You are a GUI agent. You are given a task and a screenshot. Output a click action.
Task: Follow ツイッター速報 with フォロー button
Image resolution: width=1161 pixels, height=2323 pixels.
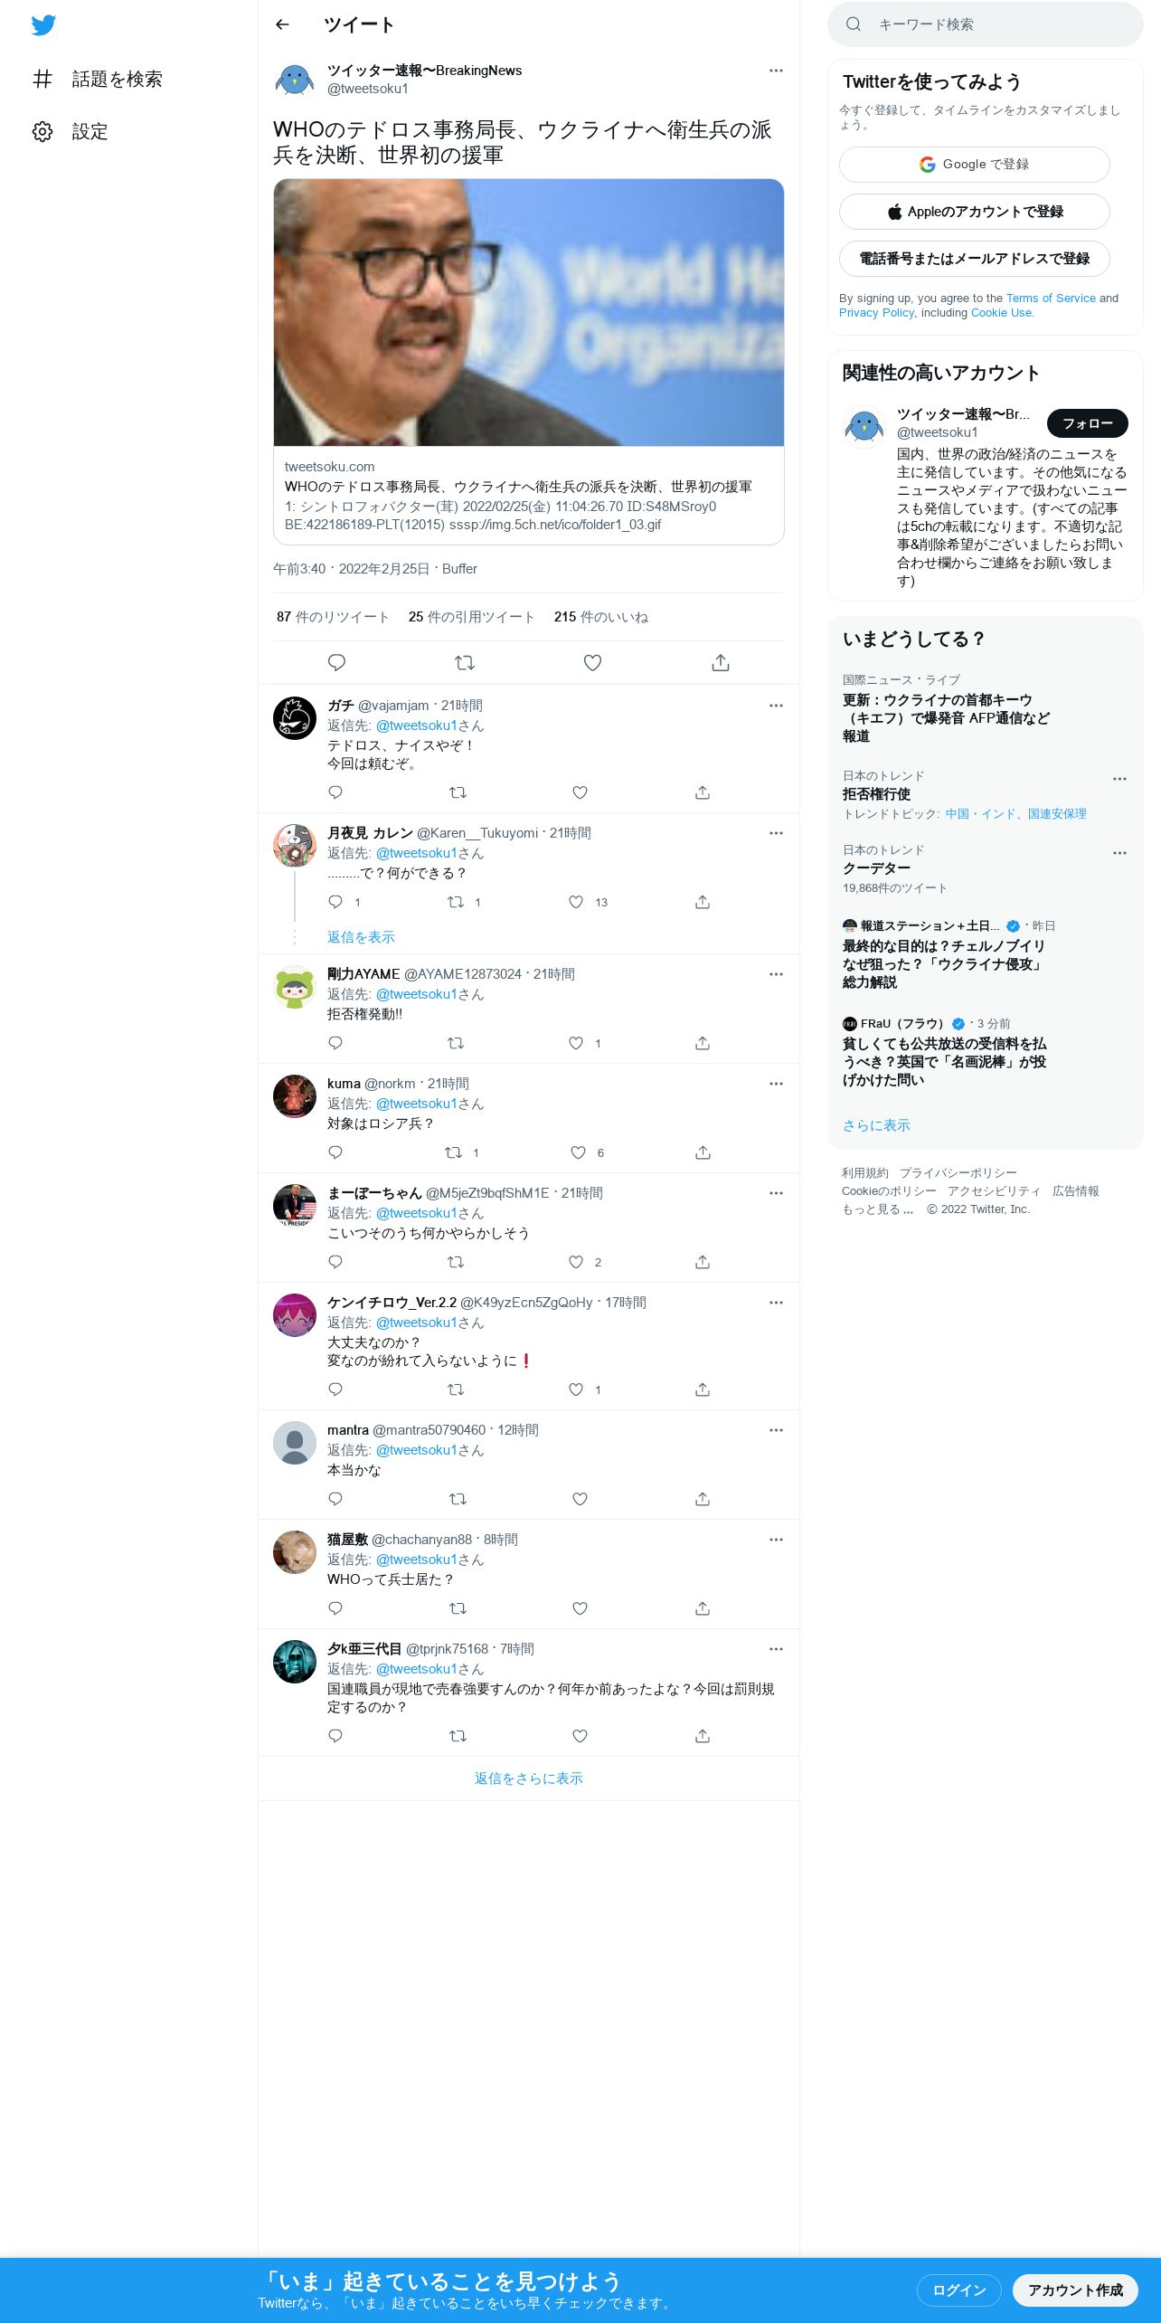click(x=1087, y=422)
